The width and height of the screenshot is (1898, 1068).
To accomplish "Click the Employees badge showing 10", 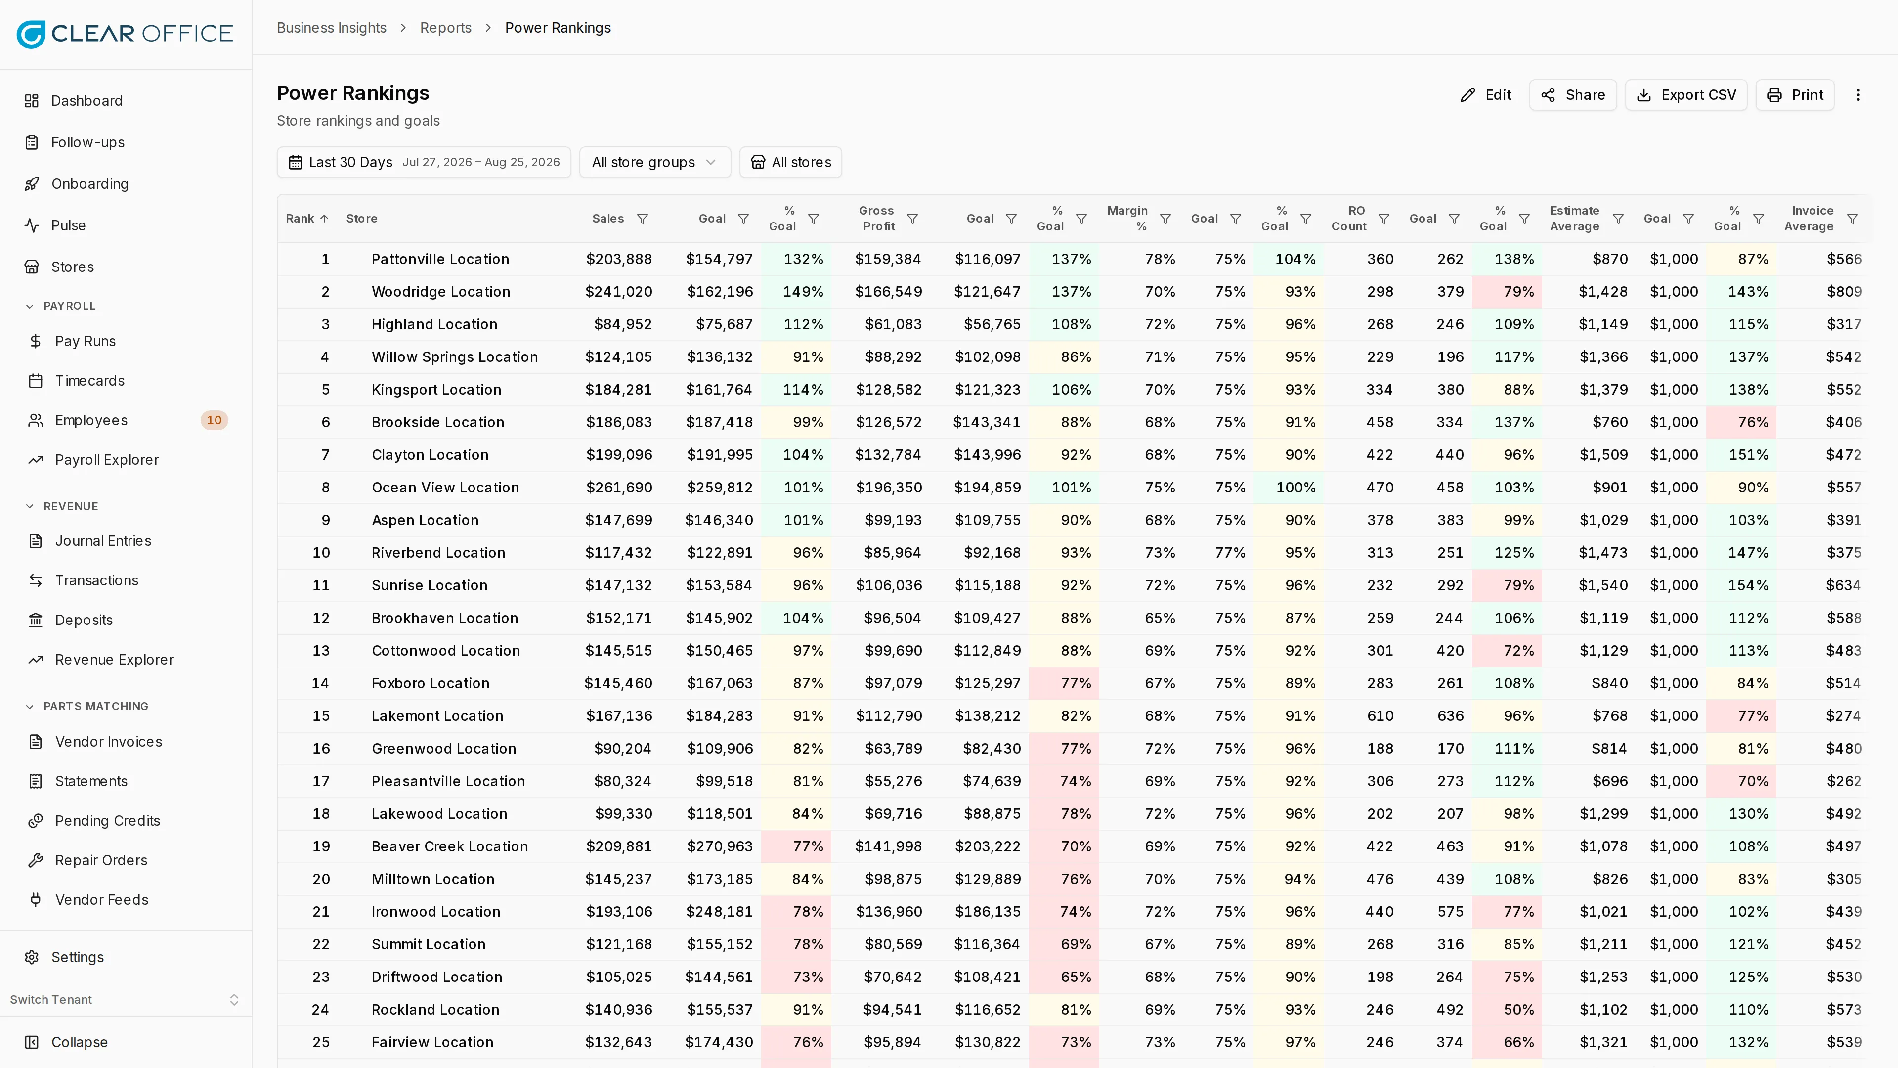I will (214, 420).
